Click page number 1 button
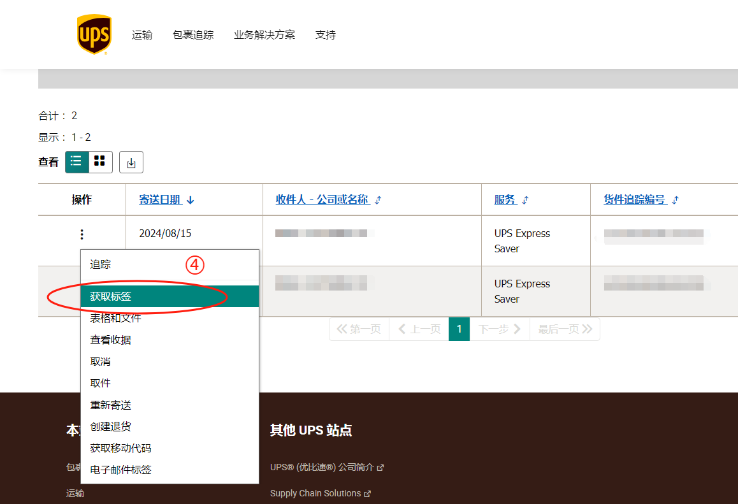 click(x=459, y=329)
